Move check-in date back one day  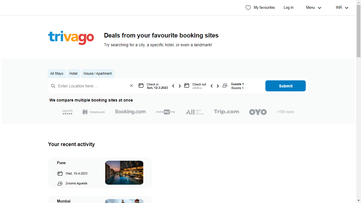(x=173, y=86)
